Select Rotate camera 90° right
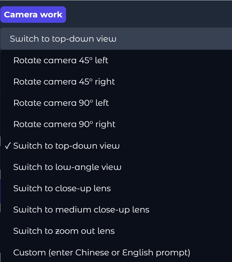The width and height of the screenshot is (232, 262). [64, 124]
